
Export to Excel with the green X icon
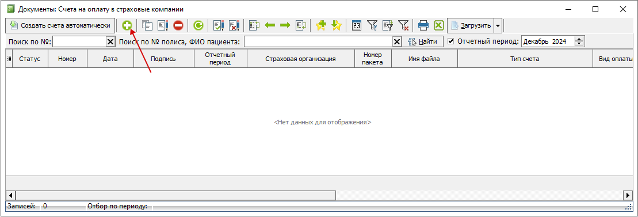click(438, 26)
